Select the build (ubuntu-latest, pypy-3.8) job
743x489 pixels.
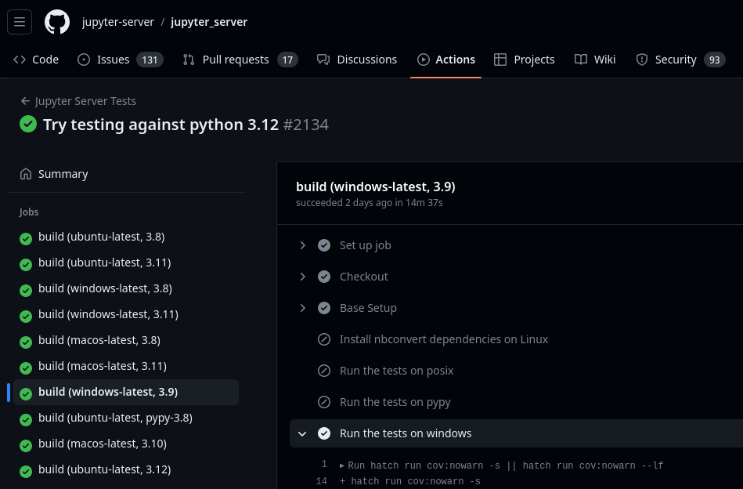tap(115, 417)
